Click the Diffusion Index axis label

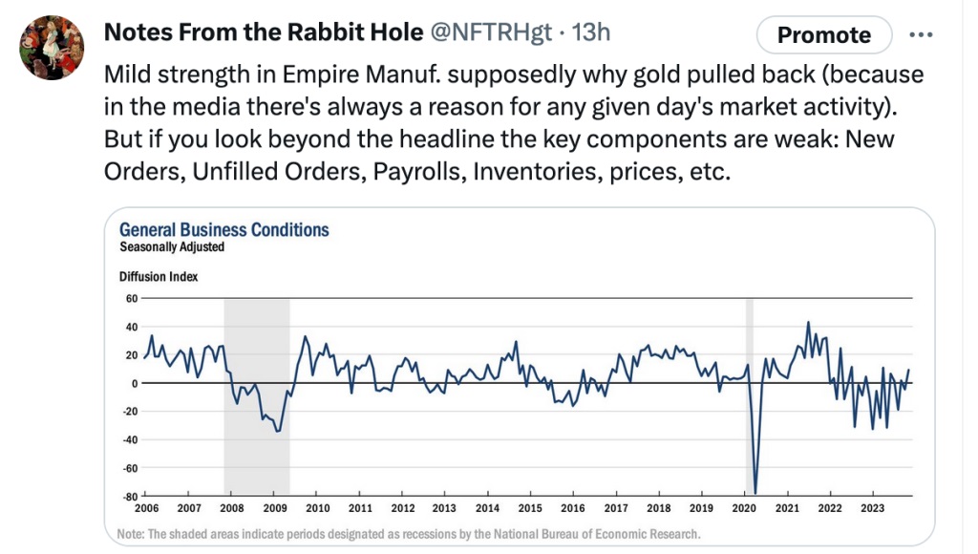point(159,277)
